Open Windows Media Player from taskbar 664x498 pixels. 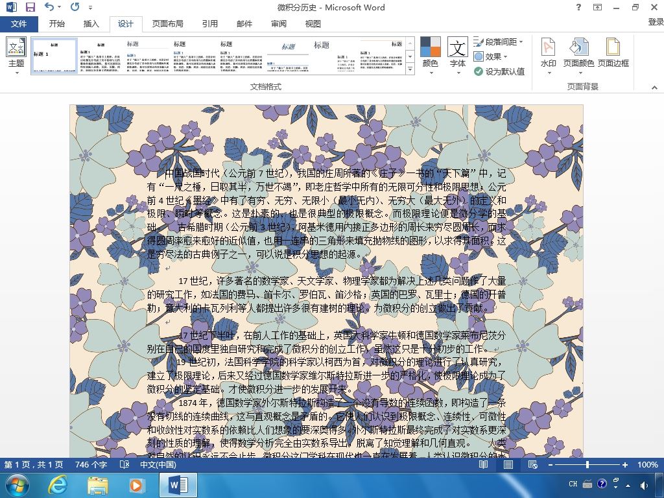tap(136, 486)
